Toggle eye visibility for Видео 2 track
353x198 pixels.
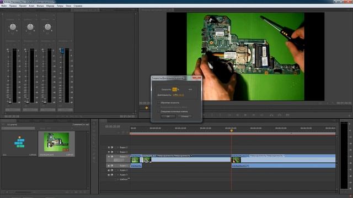(x=109, y=152)
